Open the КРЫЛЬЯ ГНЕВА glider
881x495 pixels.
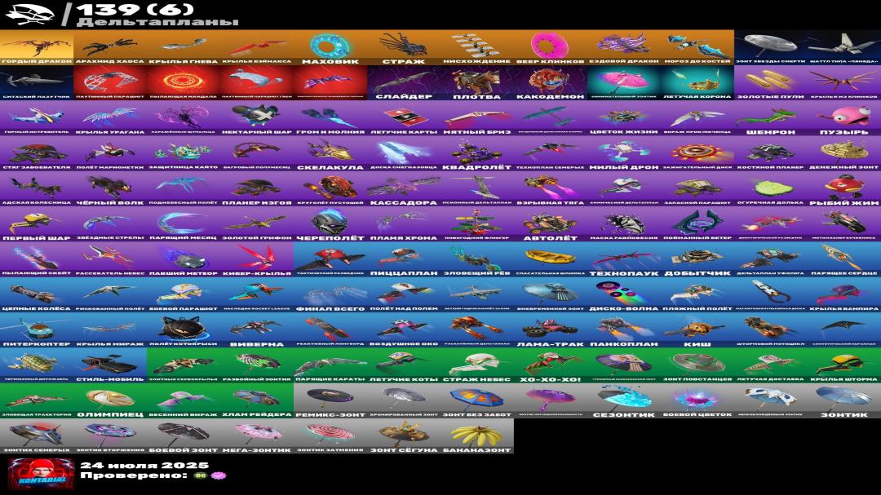click(184, 48)
